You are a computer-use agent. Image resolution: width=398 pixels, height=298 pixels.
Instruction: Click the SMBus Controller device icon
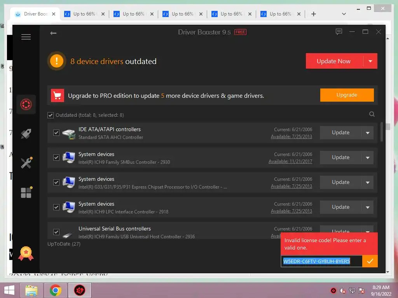[69, 158]
